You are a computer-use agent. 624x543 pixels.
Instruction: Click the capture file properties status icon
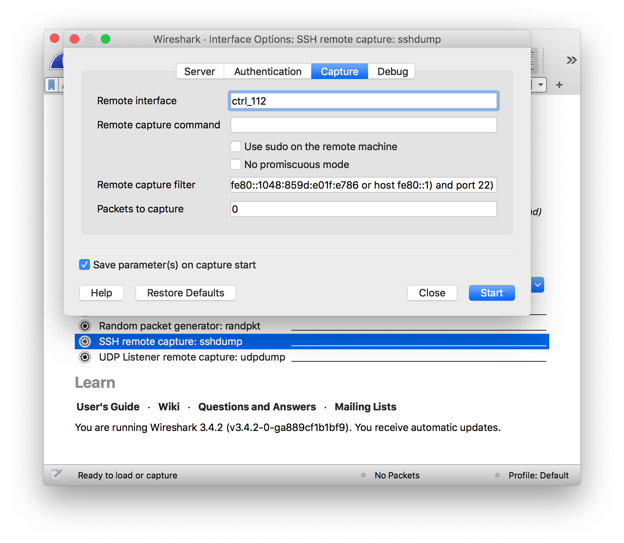[x=57, y=474]
